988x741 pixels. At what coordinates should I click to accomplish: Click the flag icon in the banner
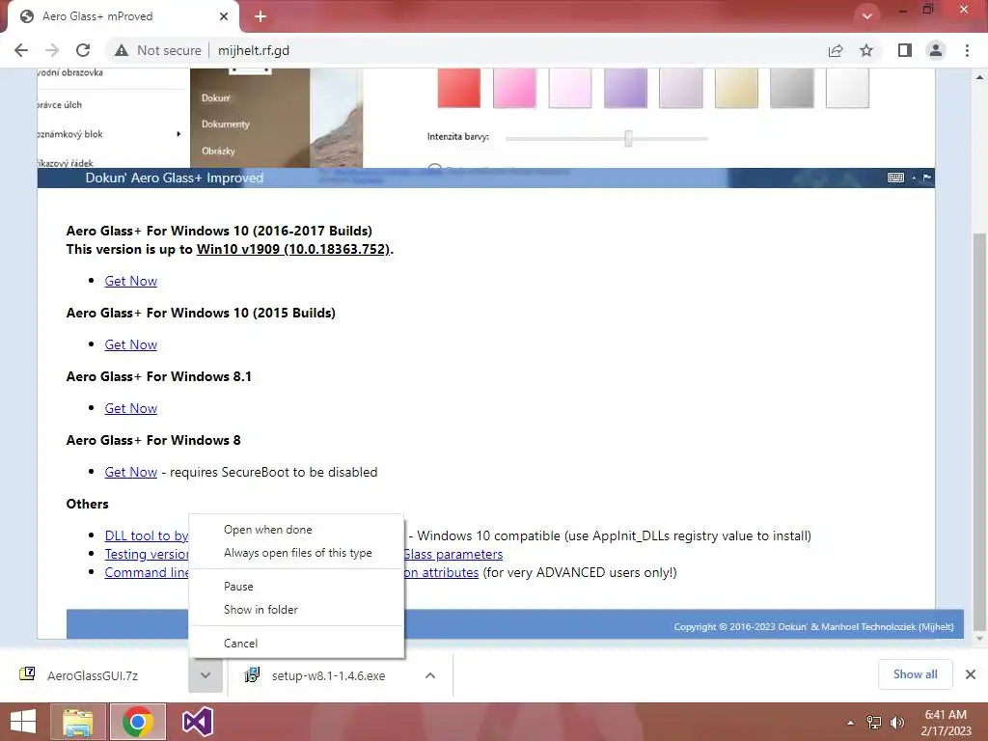[927, 178]
